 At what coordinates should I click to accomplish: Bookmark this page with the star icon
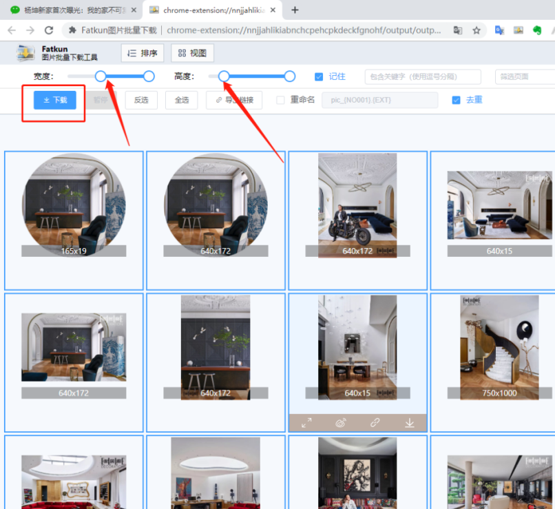coord(477,30)
